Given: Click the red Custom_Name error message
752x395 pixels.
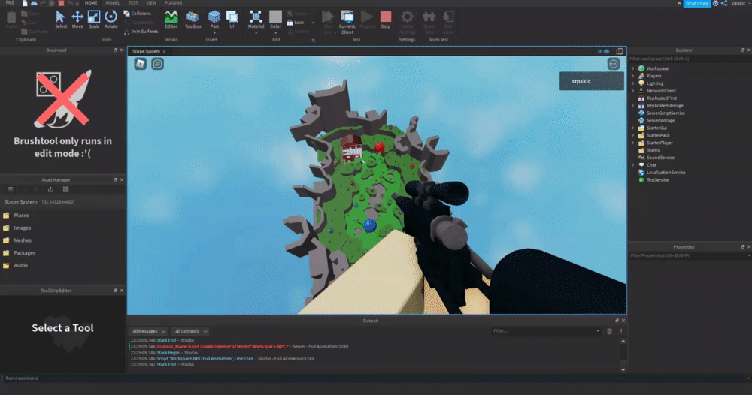Looking at the screenshot, I should (223, 347).
